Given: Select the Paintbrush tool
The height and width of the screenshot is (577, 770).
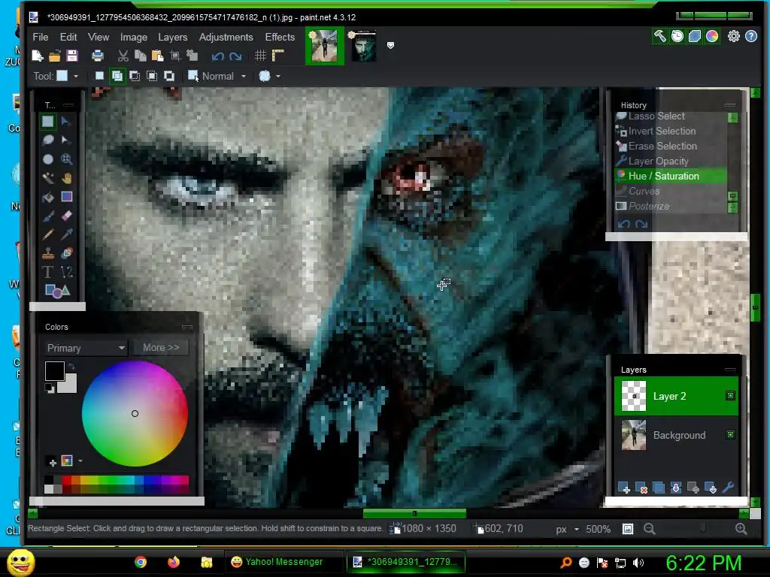Looking at the screenshot, I should point(47,216).
